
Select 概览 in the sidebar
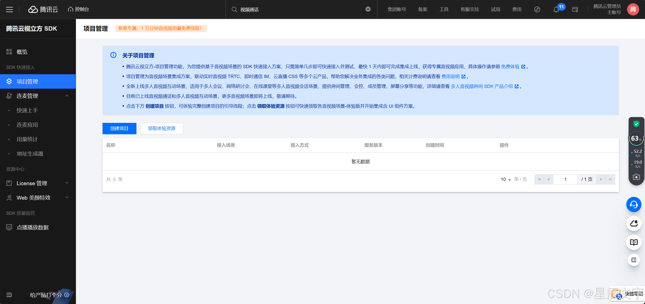point(22,52)
